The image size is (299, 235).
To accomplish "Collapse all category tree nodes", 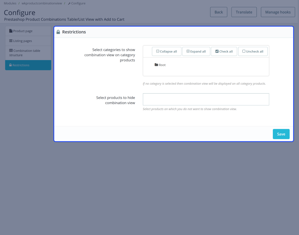I will (166, 52).
